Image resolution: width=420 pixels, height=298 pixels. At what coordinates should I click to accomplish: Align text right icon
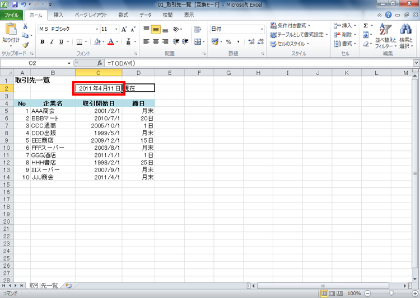pos(166,42)
